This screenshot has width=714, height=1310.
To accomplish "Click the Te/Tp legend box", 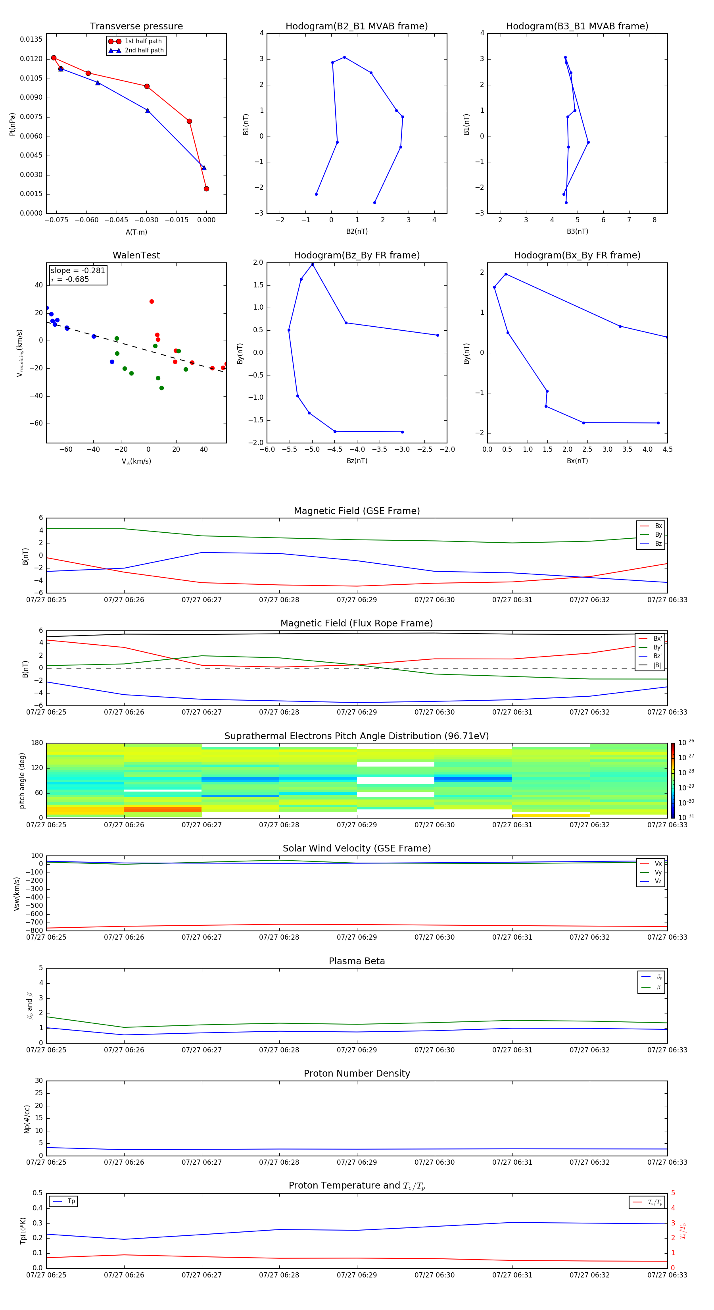I will 647,1202.
